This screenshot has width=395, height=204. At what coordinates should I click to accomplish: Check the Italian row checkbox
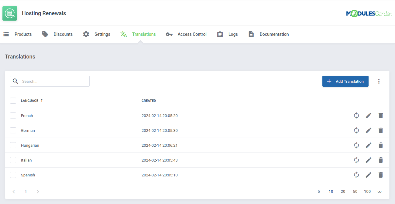tap(13, 160)
